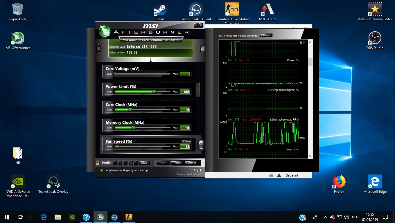Click the profile save button
This screenshot has height=223, width=395.
tap(145, 163)
